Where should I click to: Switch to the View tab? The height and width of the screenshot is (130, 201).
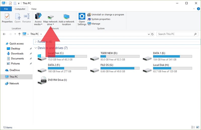coord(34,9)
